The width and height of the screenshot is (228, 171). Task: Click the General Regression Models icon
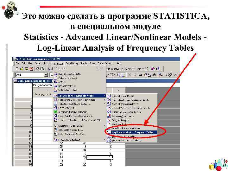[109, 104]
